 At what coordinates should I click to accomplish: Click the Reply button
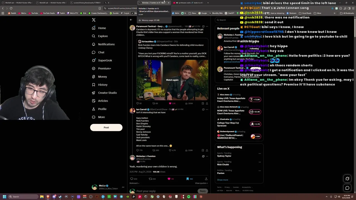pyautogui.click(x=203, y=191)
